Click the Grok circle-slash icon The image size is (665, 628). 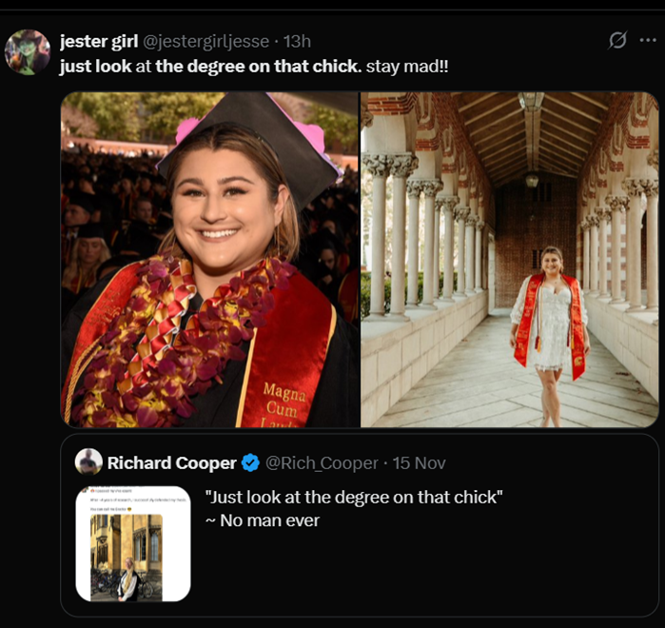[617, 40]
